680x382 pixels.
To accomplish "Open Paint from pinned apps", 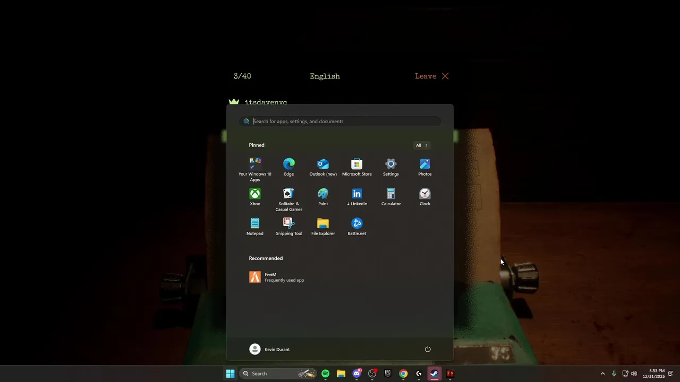I will tap(323, 197).
